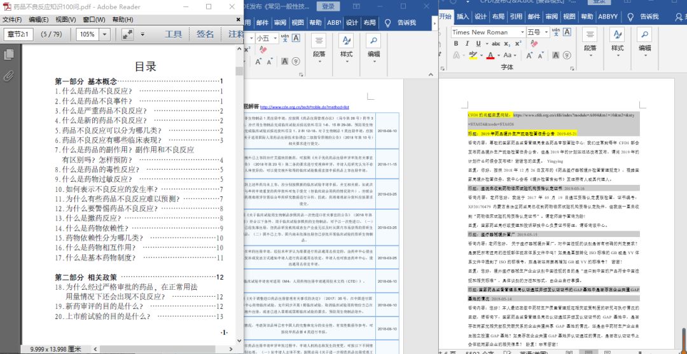Toggle character border in the middle Word window

[296, 38]
